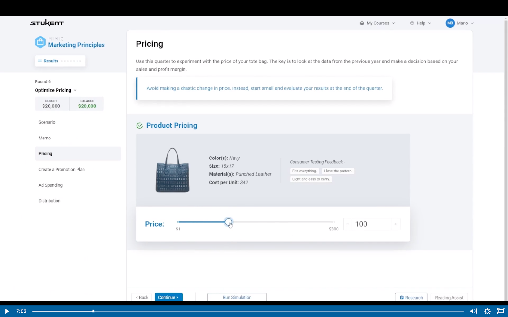
Task: Click the Results hamburger menu icon
Action: [40, 61]
